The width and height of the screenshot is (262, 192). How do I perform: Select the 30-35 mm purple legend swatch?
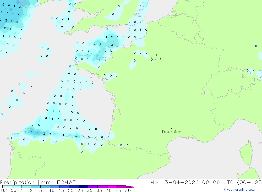tap(93, 187)
